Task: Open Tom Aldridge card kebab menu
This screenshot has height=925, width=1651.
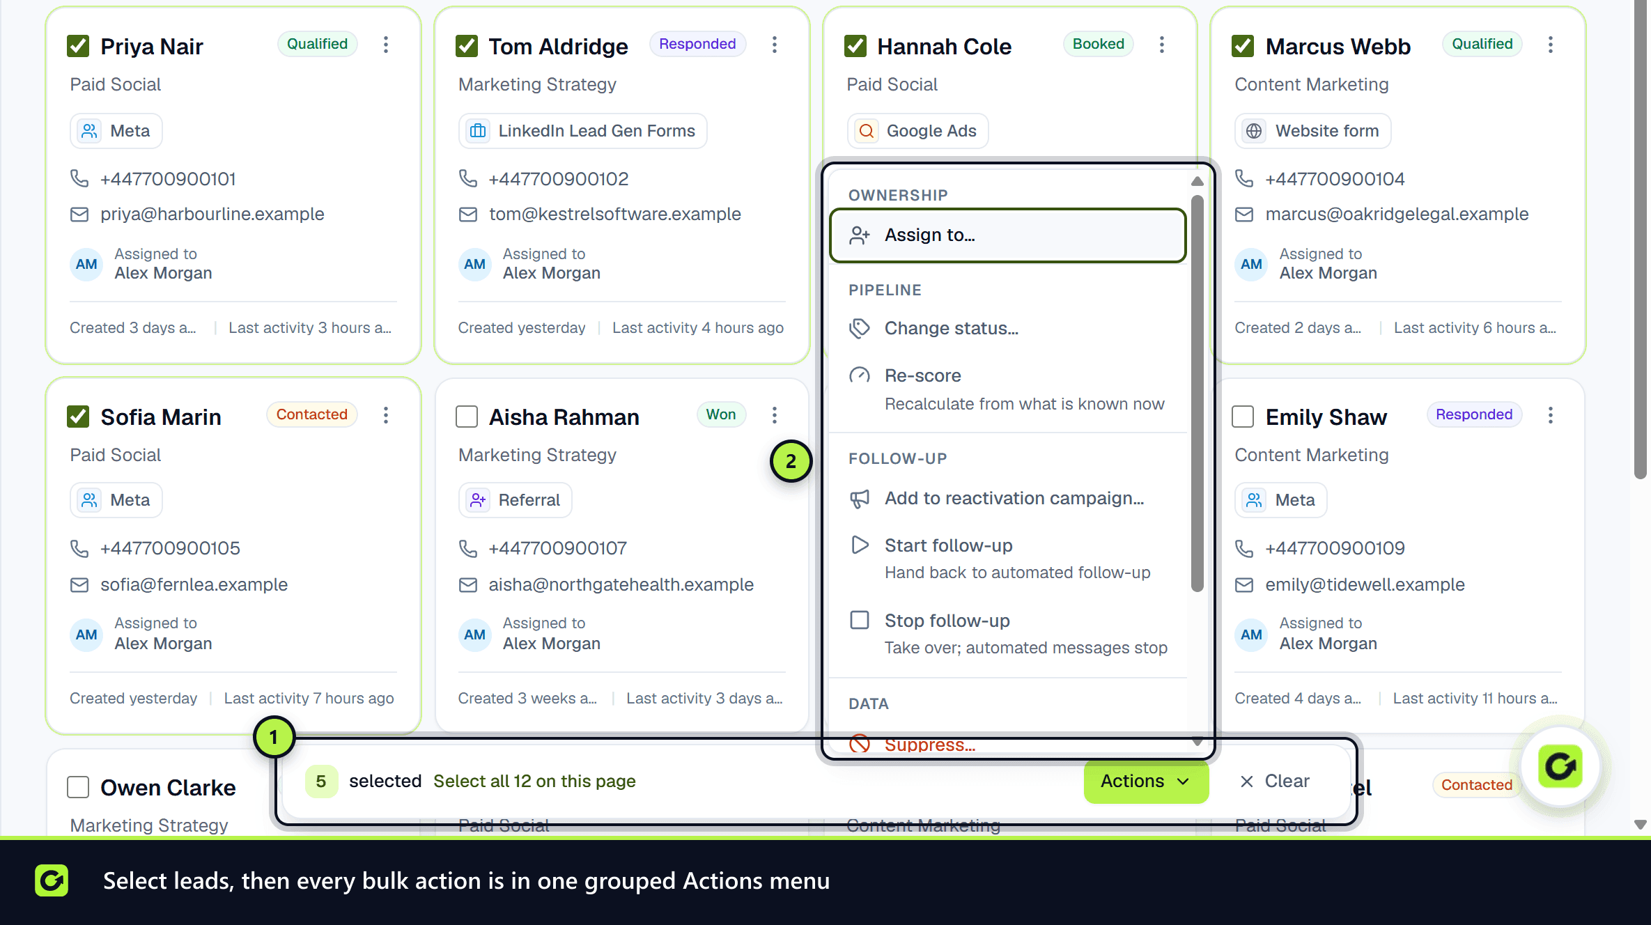Action: pyautogui.click(x=774, y=45)
